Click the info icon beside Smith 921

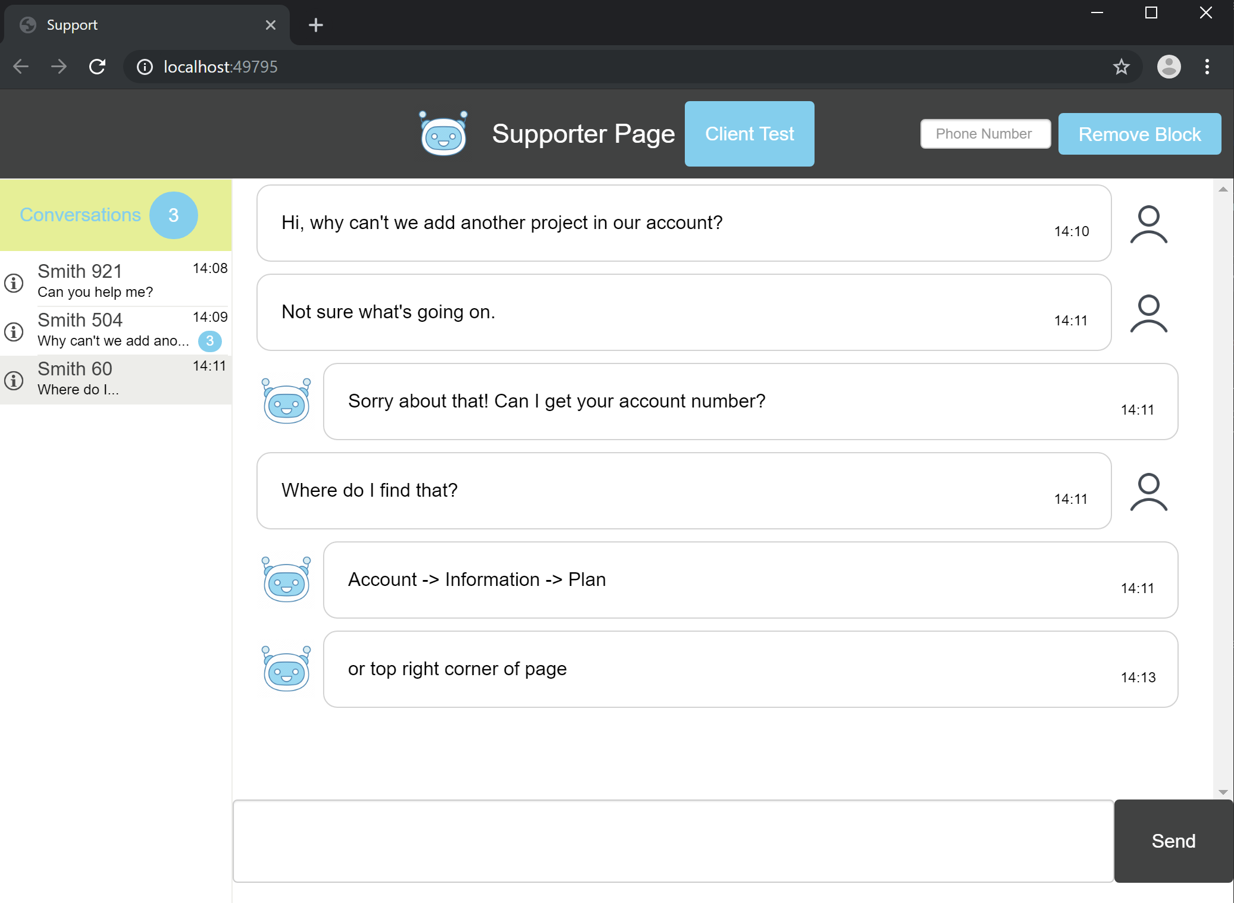pos(14,283)
